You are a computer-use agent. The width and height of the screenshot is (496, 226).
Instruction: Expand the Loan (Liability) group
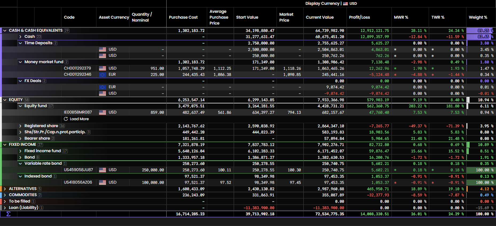5,208
